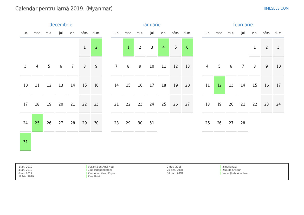Select the ianuarie month heading
Screen dimensions: 304x215
[152, 25]
